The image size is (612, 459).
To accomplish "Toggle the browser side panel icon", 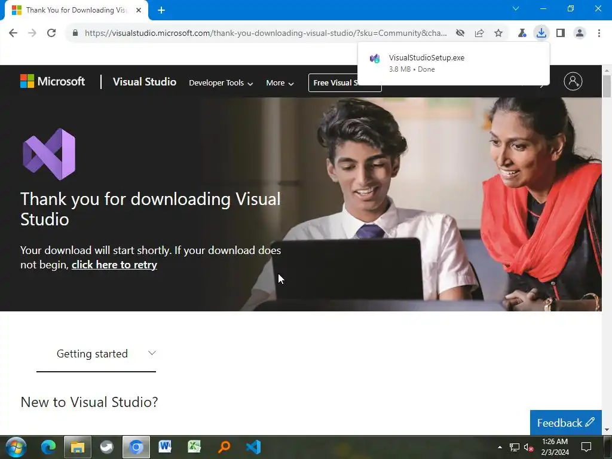I will 561,33.
